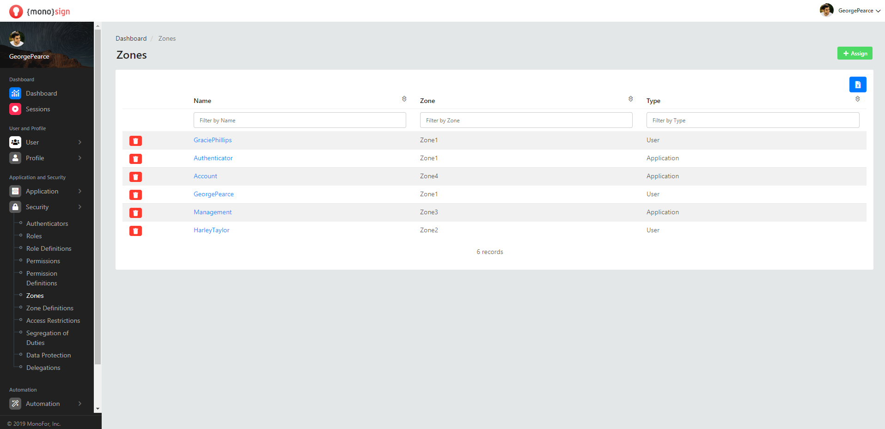Viewport: 885px width, 429px height.
Task: Delete the GraciePhillips zone assignment
Action: pyautogui.click(x=135, y=141)
